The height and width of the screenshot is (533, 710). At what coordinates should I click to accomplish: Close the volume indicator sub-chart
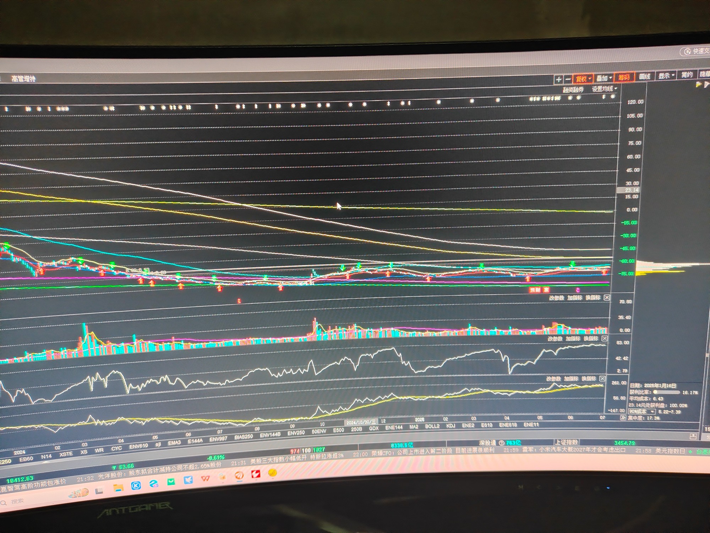tap(607, 297)
